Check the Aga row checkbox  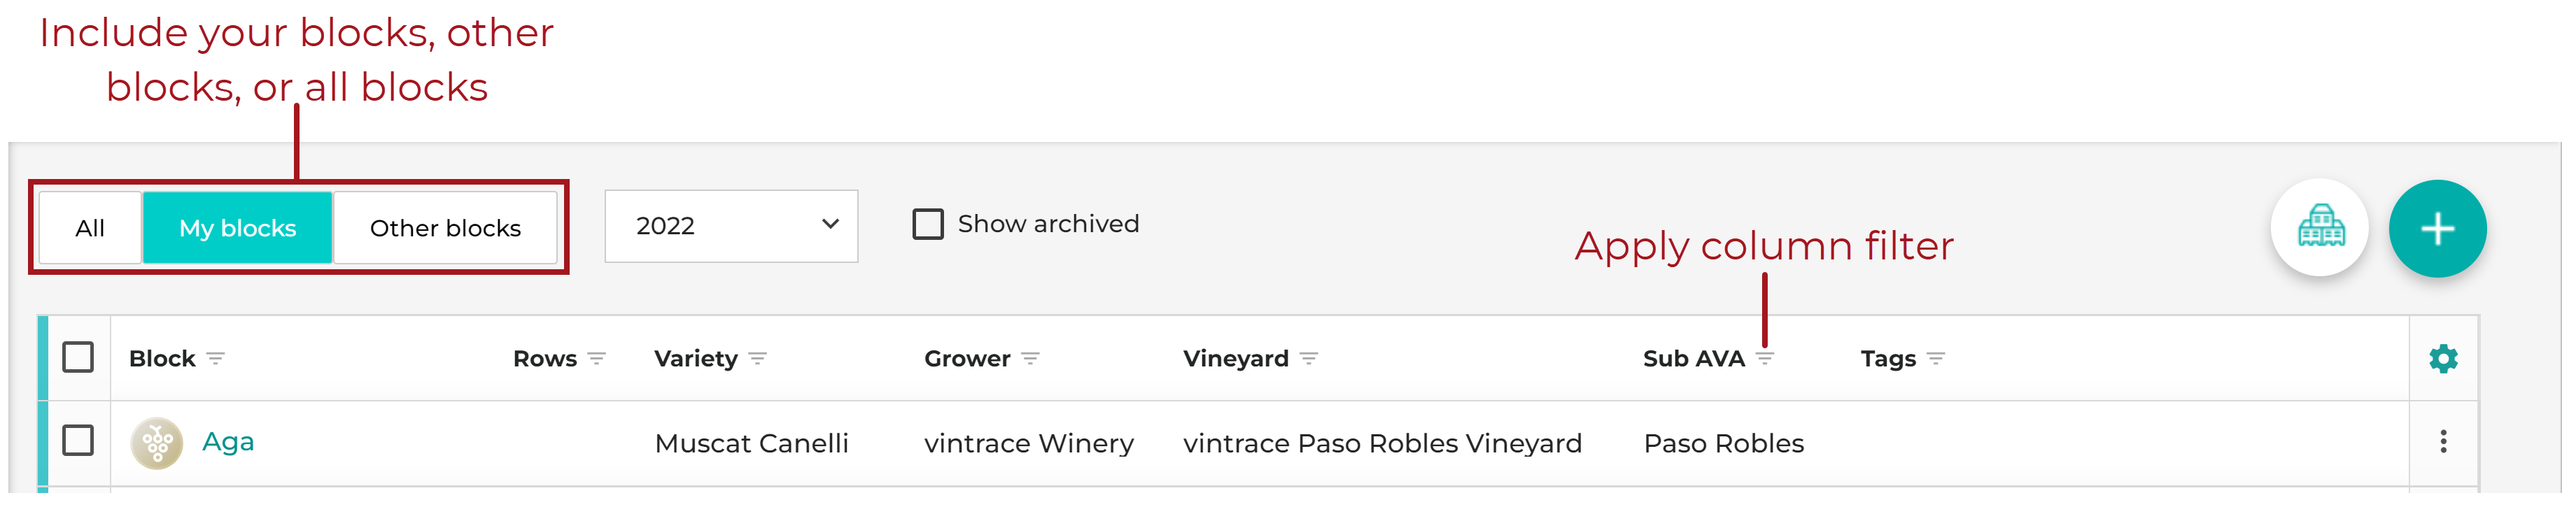coord(78,441)
